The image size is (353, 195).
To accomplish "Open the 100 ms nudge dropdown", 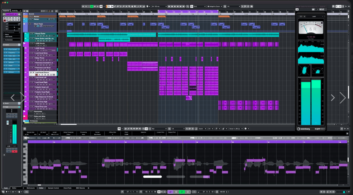I will pyautogui.click(x=159, y=6).
